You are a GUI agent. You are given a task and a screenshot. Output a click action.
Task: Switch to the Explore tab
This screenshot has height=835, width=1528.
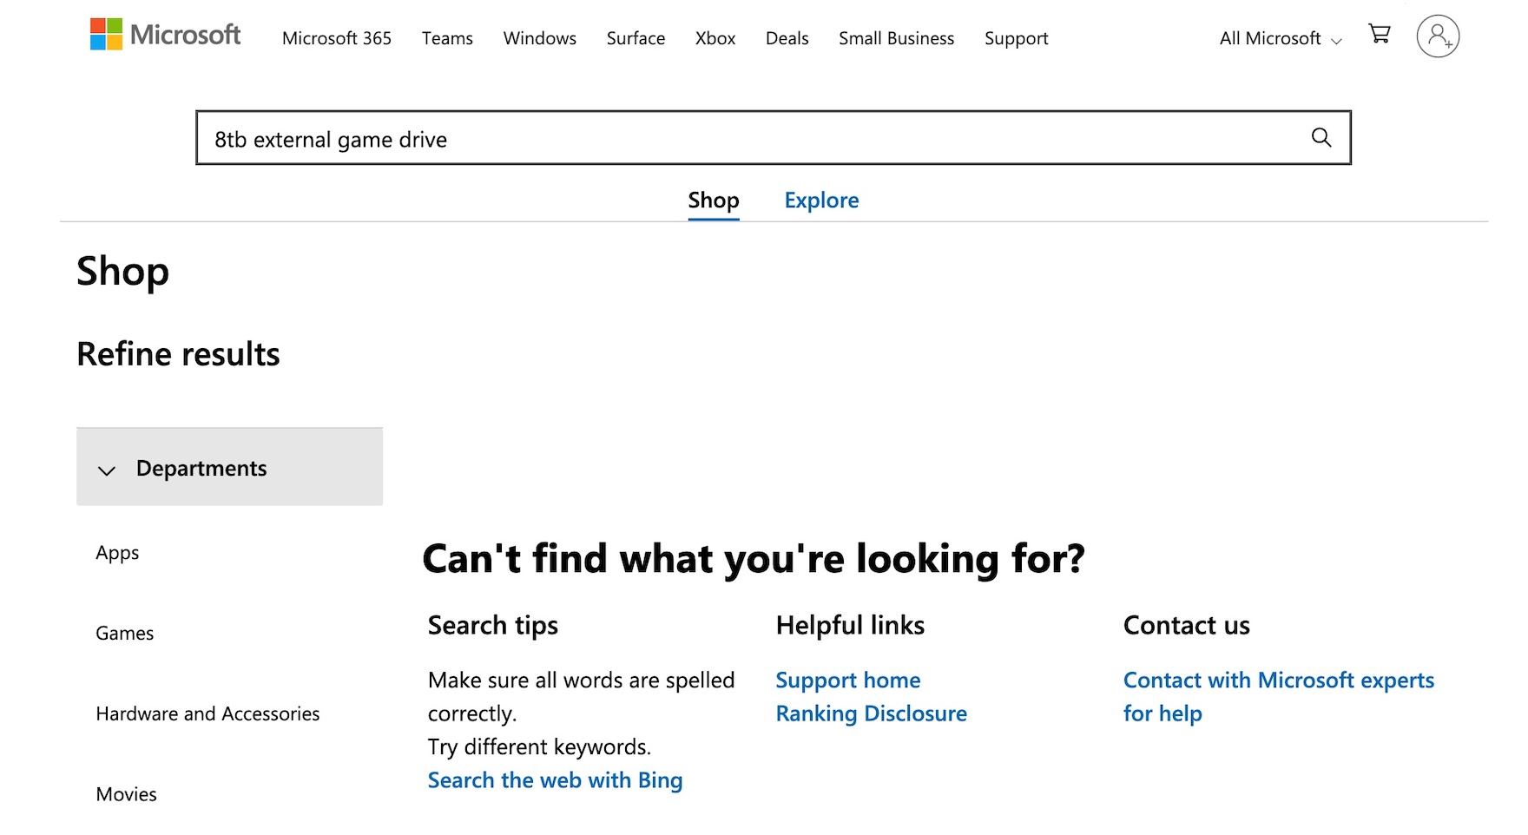pyautogui.click(x=821, y=201)
